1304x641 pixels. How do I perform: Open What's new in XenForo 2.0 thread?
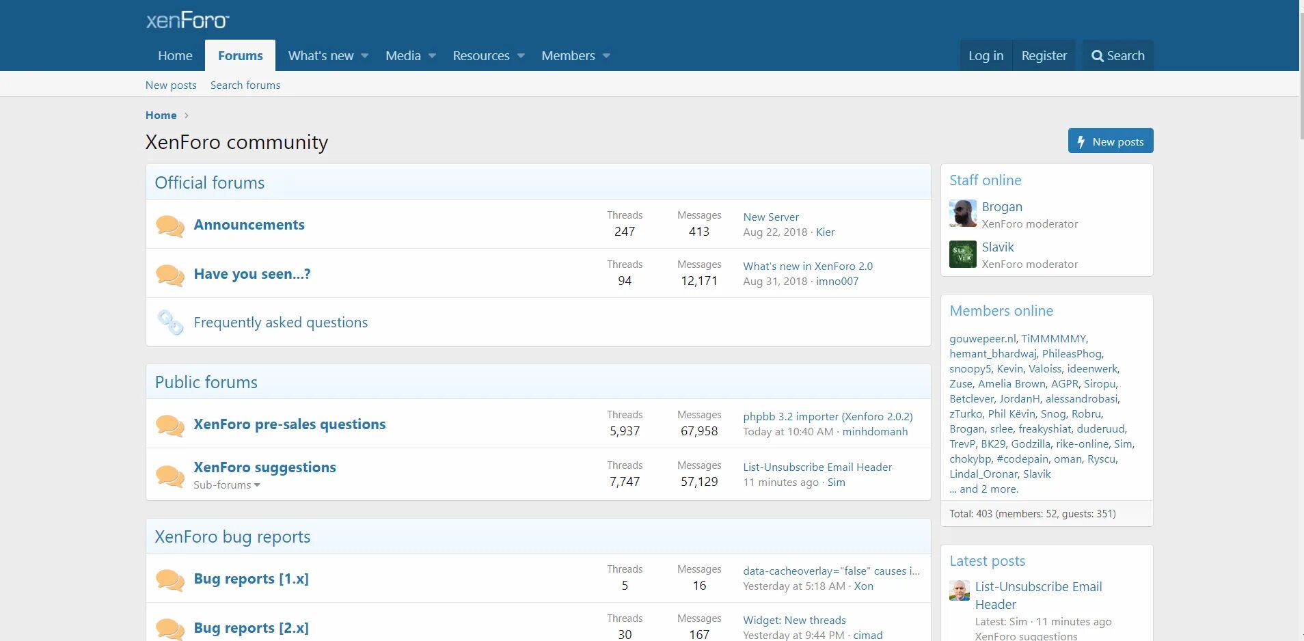[x=808, y=266]
